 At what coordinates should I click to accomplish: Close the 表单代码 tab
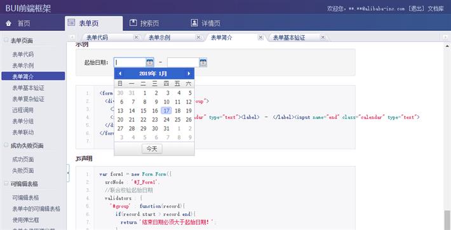(x=137, y=37)
